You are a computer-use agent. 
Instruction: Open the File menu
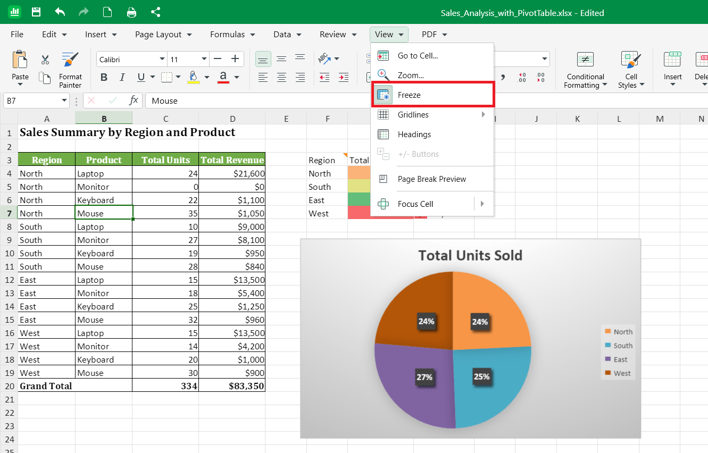point(17,35)
